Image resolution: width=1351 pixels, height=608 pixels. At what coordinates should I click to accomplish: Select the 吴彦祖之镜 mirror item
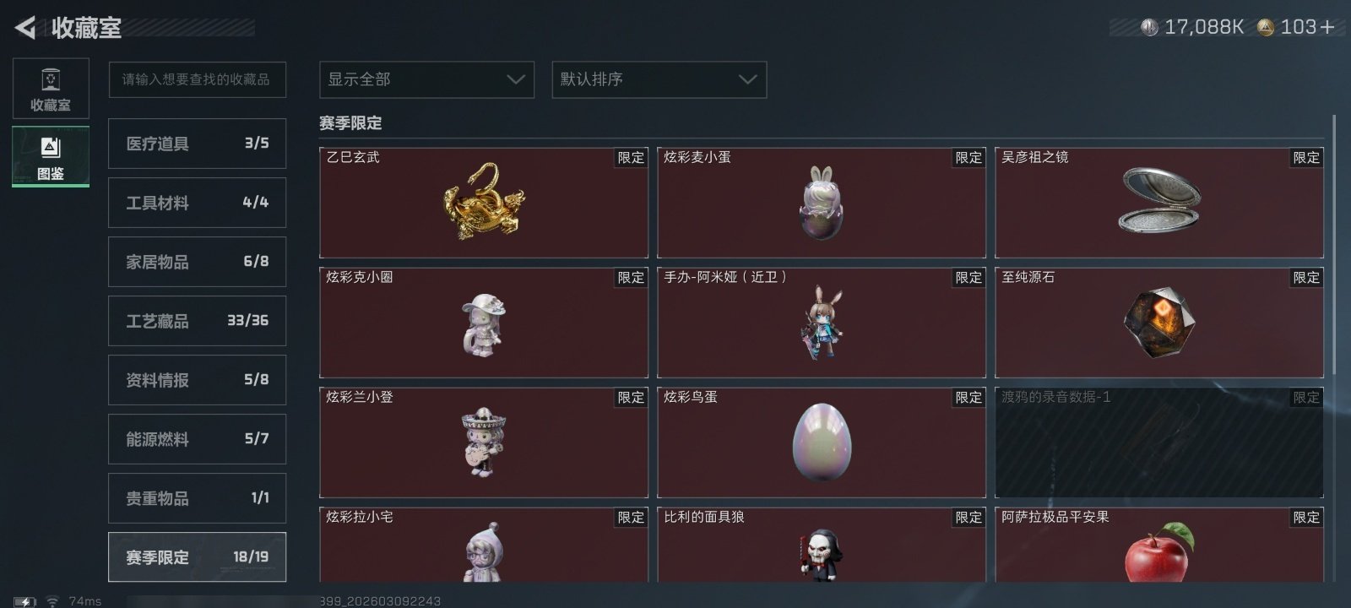pyautogui.click(x=1159, y=203)
